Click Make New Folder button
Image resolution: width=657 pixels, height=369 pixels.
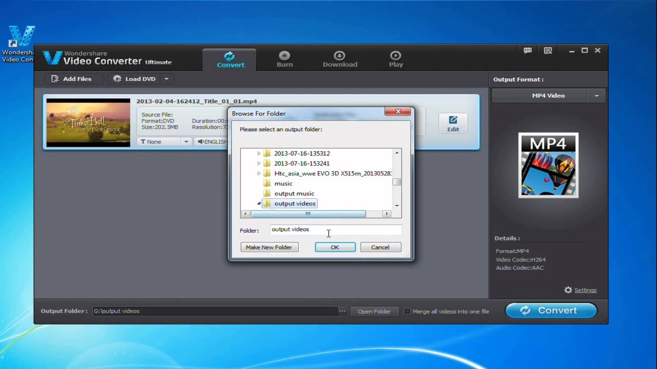pyautogui.click(x=269, y=247)
